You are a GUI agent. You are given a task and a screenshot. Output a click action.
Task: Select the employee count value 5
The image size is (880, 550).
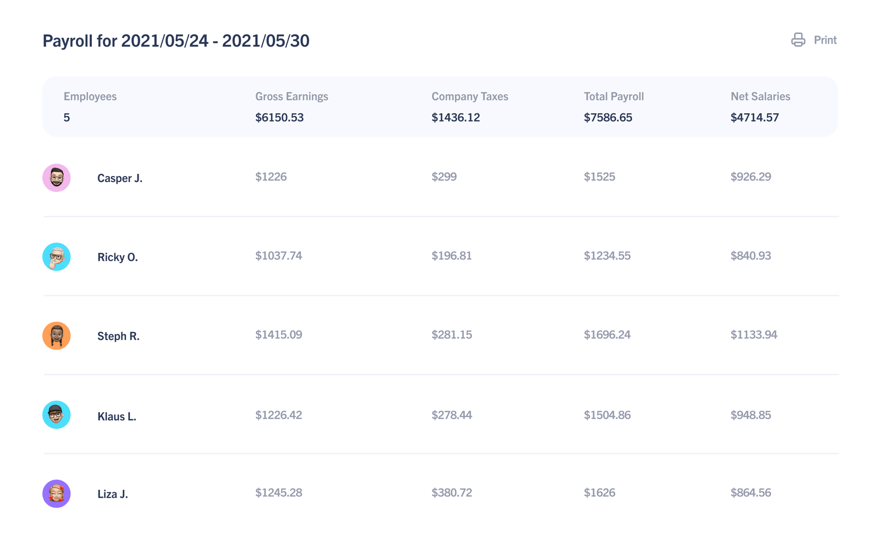[67, 117]
